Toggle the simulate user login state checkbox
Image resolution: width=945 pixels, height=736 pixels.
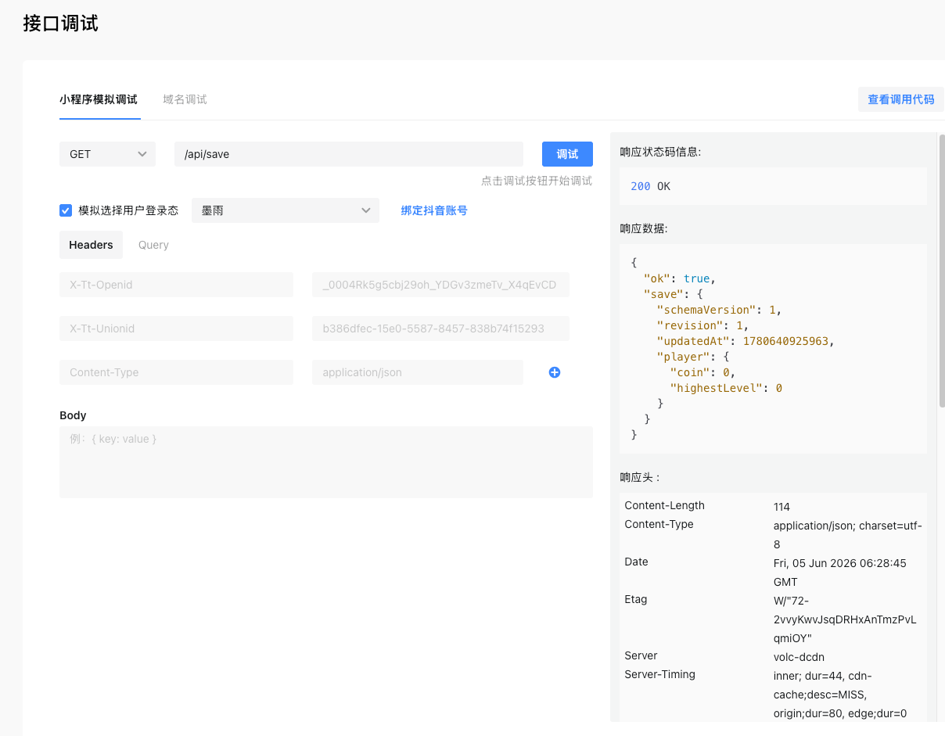(x=66, y=210)
